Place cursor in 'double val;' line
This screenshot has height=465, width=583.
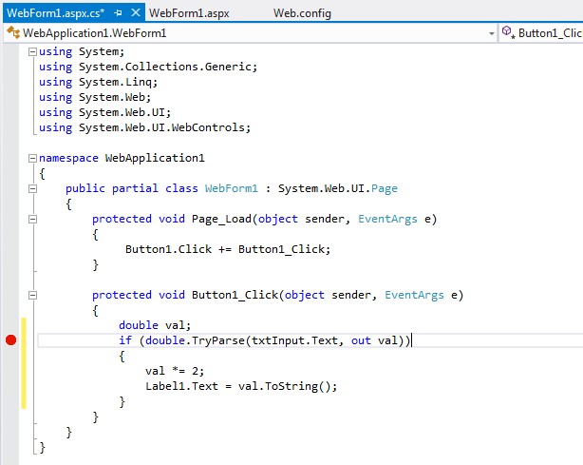point(155,325)
